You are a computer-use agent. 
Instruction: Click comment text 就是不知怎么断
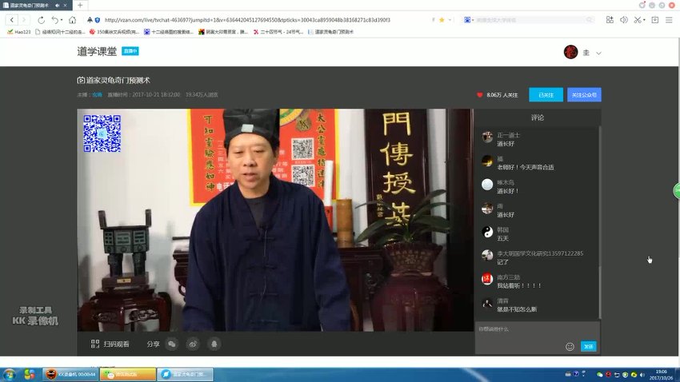point(517,309)
